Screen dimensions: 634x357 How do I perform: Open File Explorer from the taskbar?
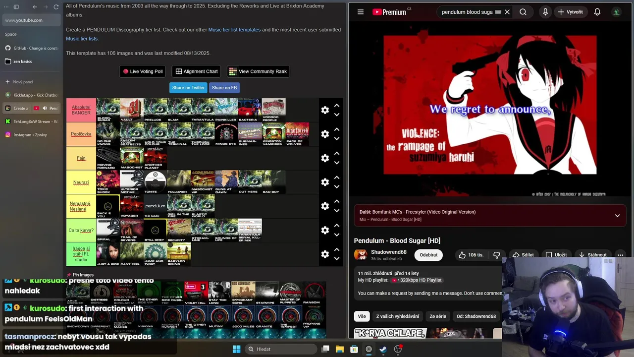point(340,349)
